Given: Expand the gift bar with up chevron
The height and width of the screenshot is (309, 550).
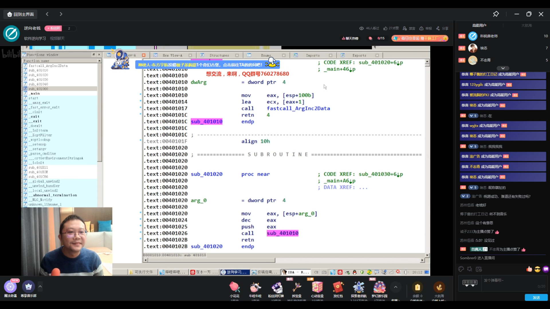Looking at the screenshot, I should click(x=396, y=287).
